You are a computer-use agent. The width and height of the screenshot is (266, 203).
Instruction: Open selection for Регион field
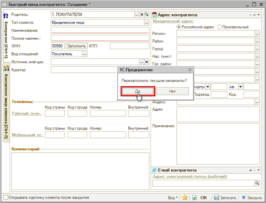pos(257,34)
